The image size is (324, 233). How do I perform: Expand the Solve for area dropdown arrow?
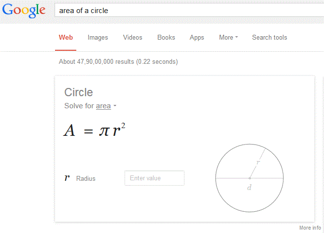(x=115, y=106)
